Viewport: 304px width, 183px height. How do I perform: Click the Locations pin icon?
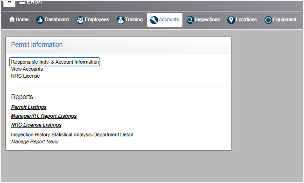(231, 20)
